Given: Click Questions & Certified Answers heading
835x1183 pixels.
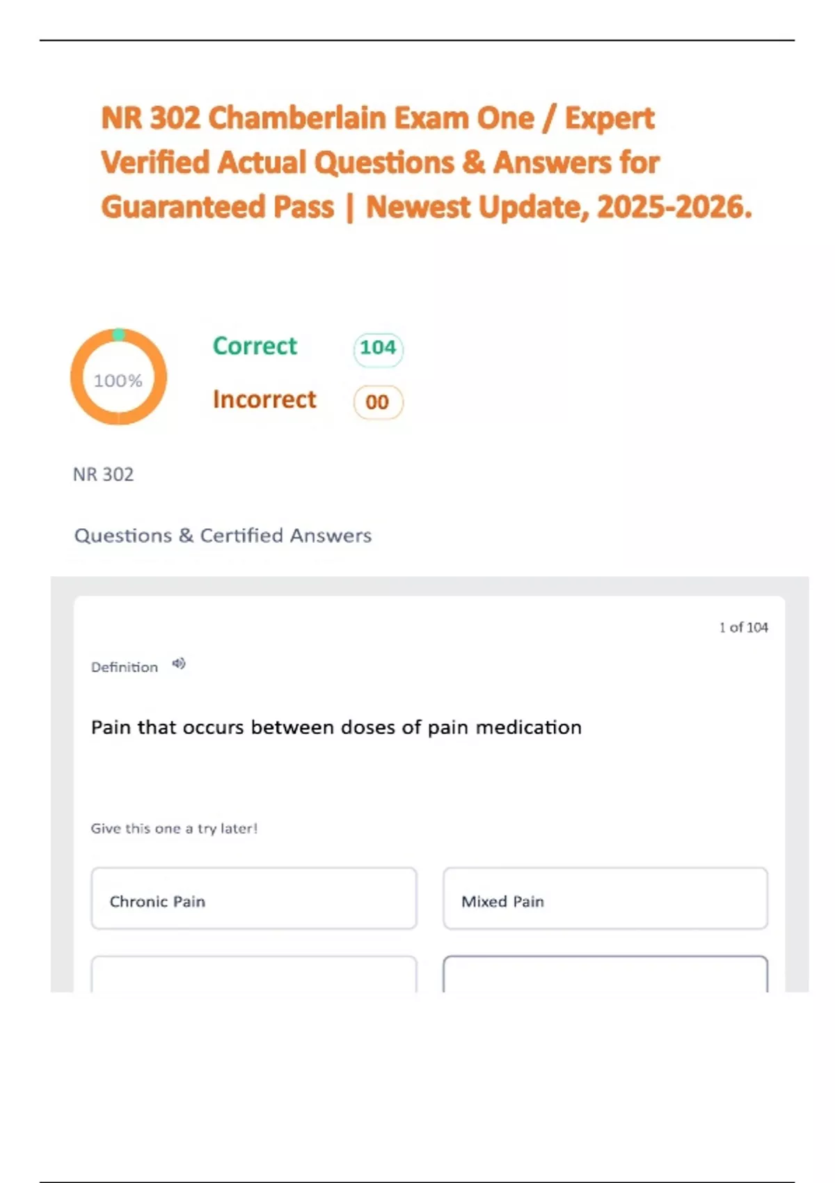Looking at the screenshot, I should point(223,536).
